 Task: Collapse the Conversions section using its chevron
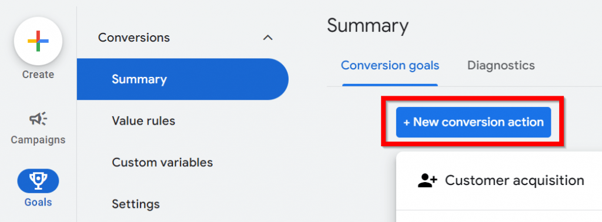click(x=267, y=38)
